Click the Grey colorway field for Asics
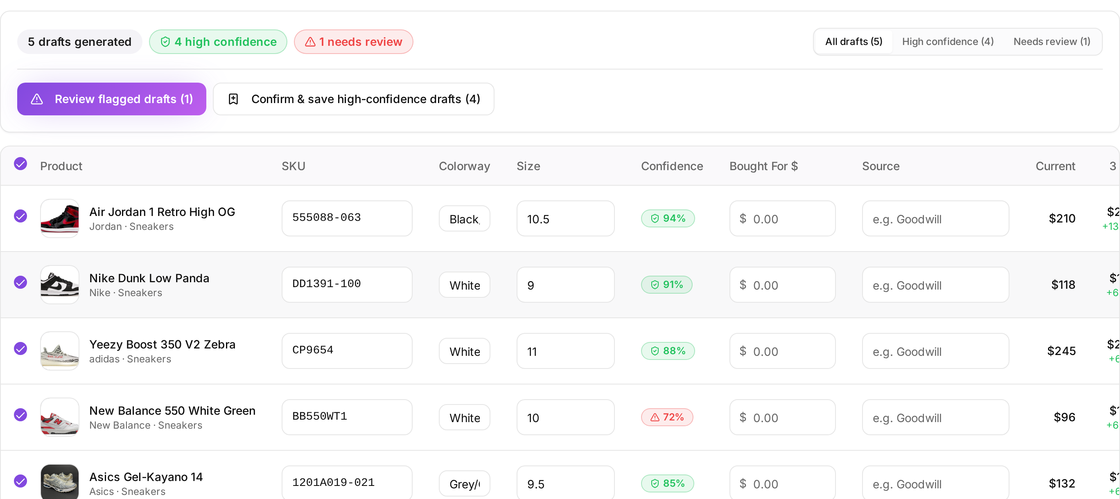This screenshot has width=1120, height=499. (464, 483)
